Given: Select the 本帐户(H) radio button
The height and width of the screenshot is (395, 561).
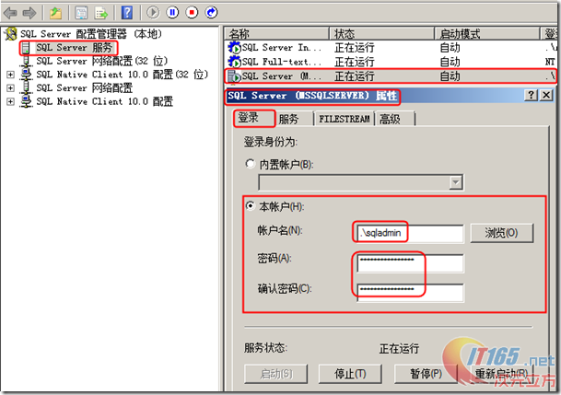Looking at the screenshot, I should pos(250,206).
